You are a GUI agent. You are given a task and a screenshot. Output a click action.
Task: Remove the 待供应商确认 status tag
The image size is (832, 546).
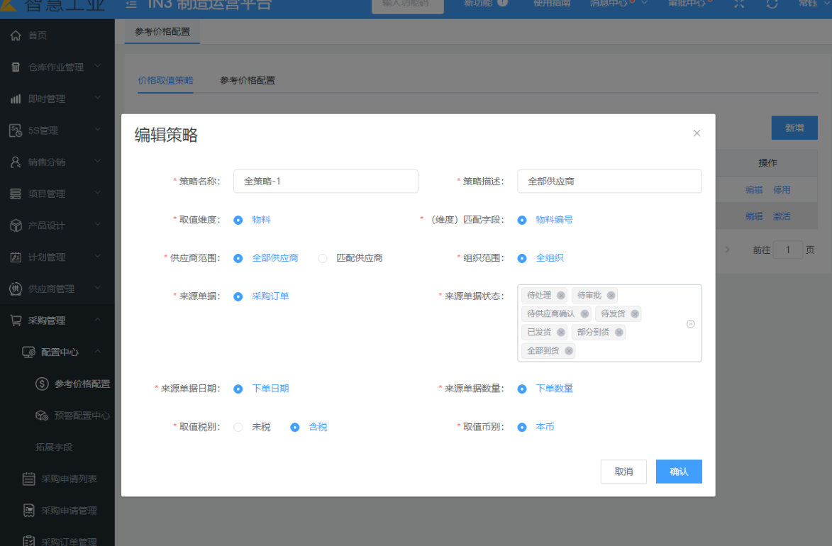tap(584, 314)
